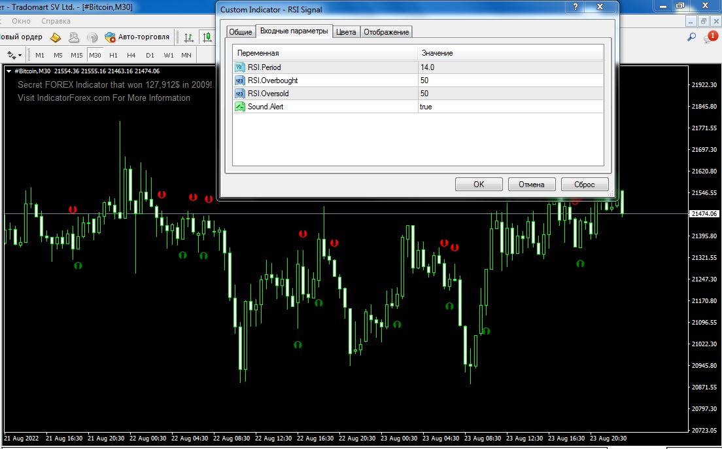The width and height of the screenshot is (722, 449).
Task: Open the cloud market icon in toolbar
Action: (x=74, y=37)
